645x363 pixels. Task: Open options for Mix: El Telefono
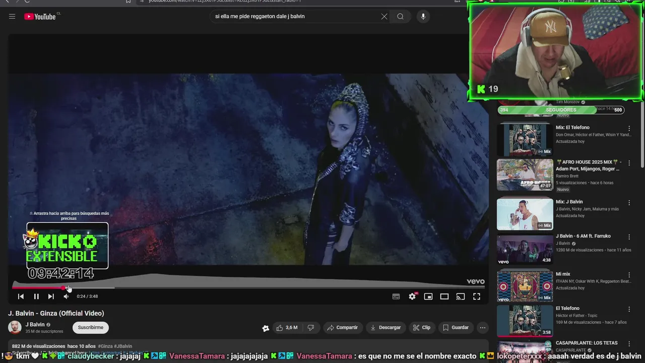click(629, 129)
